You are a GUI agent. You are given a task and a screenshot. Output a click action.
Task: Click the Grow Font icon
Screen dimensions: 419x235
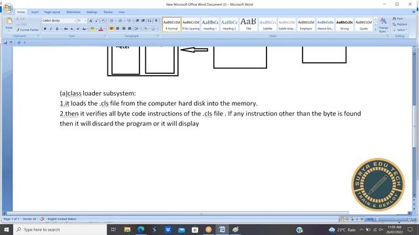click(x=90, y=20)
